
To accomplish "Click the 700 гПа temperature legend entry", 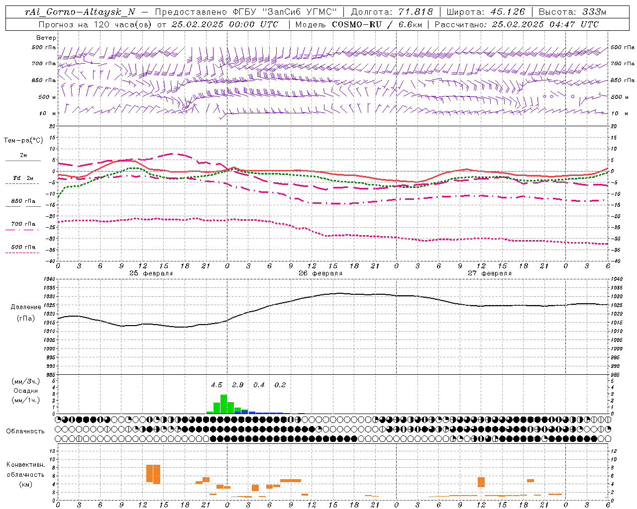I will pyautogui.click(x=23, y=224).
